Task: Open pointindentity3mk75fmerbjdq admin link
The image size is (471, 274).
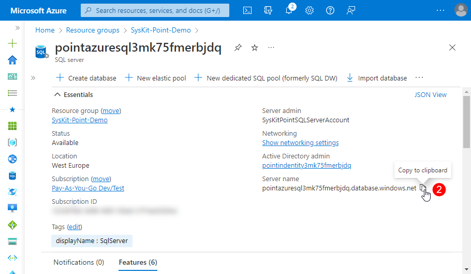Action: click(x=307, y=165)
